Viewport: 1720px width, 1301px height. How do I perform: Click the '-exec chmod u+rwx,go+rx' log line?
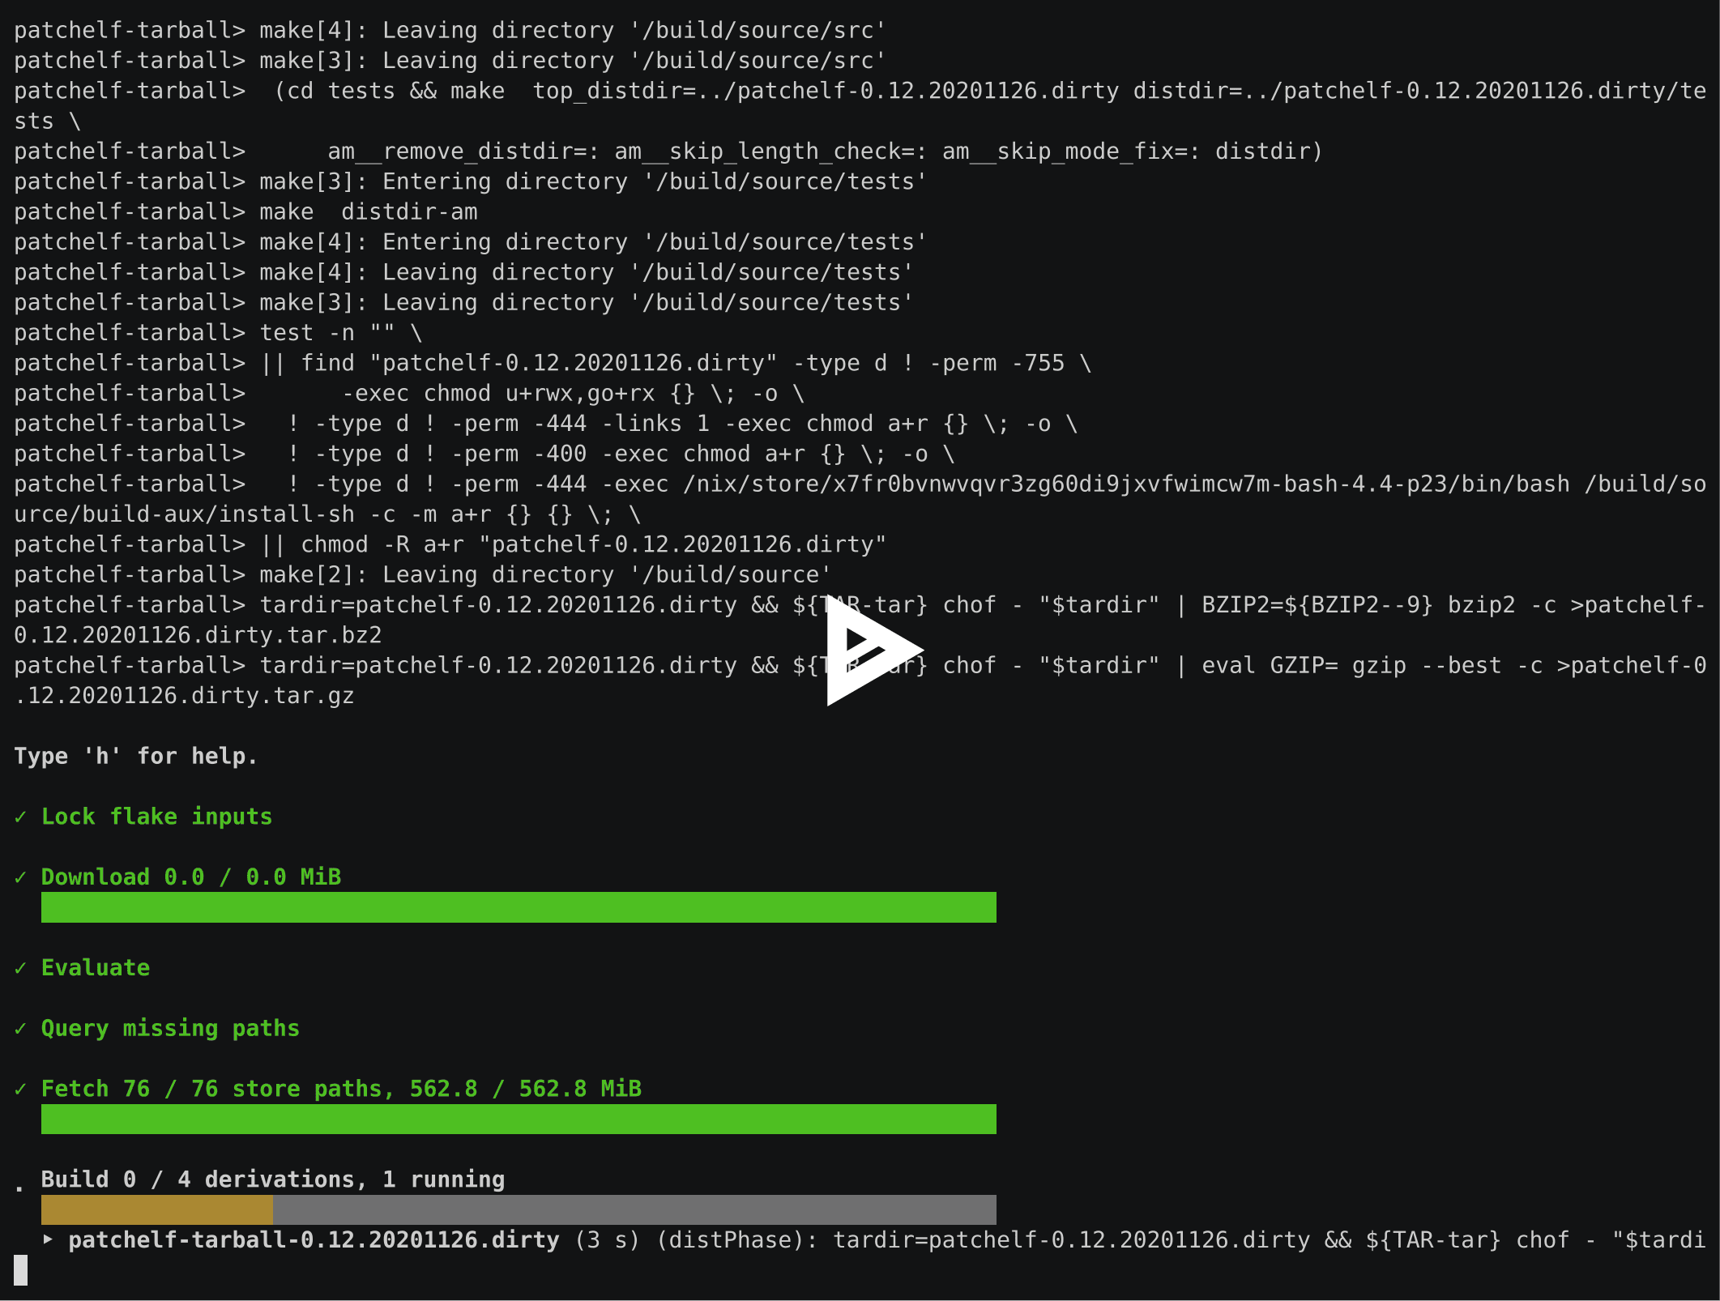(x=410, y=394)
